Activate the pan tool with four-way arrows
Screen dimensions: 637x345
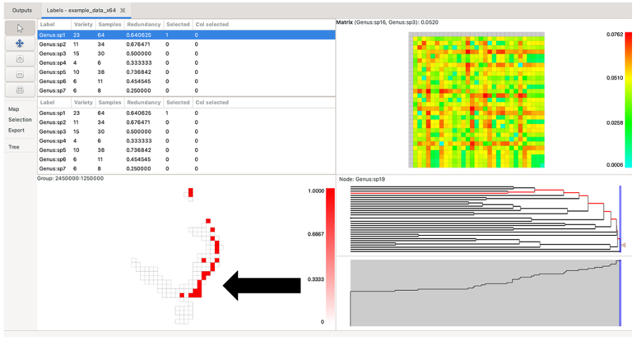(x=20, y=44)
